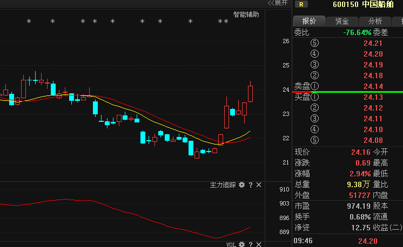Select sell level ① price 24.14

373,86
